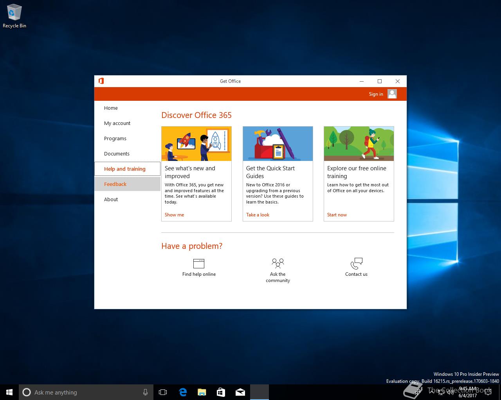The image size is (501, 400).
Task: Click the rocket presentation card image
Action: (196, 144)
